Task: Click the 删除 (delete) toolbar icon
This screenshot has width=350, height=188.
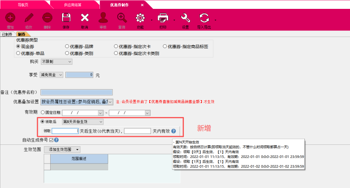Action: [47, 18]
